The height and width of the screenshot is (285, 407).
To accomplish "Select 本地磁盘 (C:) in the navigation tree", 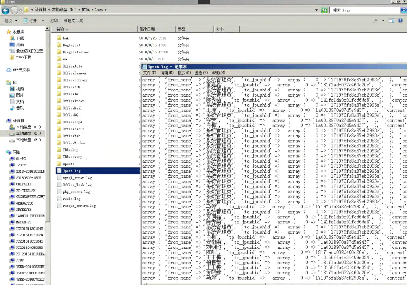I will click(28, 127).
